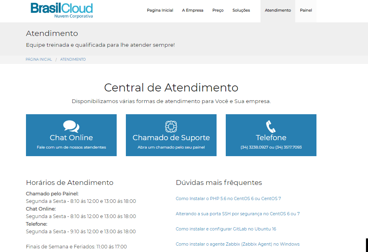
Task: Click the Telefone hours line starting 9:10
Action: 81,231
